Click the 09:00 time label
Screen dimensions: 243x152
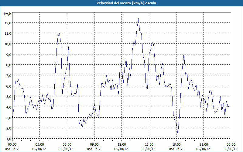click(x=94, y=145)
